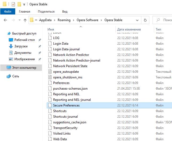Select Этот компьютер in navigation pane
Image resolution: width=172 pixels, height=141 pixels.
click(x=24, y=68)
